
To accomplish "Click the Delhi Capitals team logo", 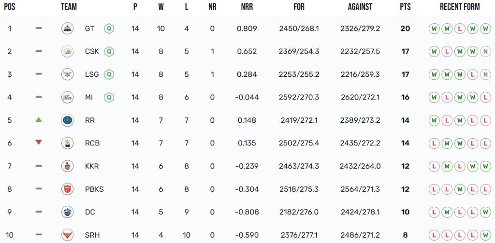I will pyautogui.click(x=68, y=212).
